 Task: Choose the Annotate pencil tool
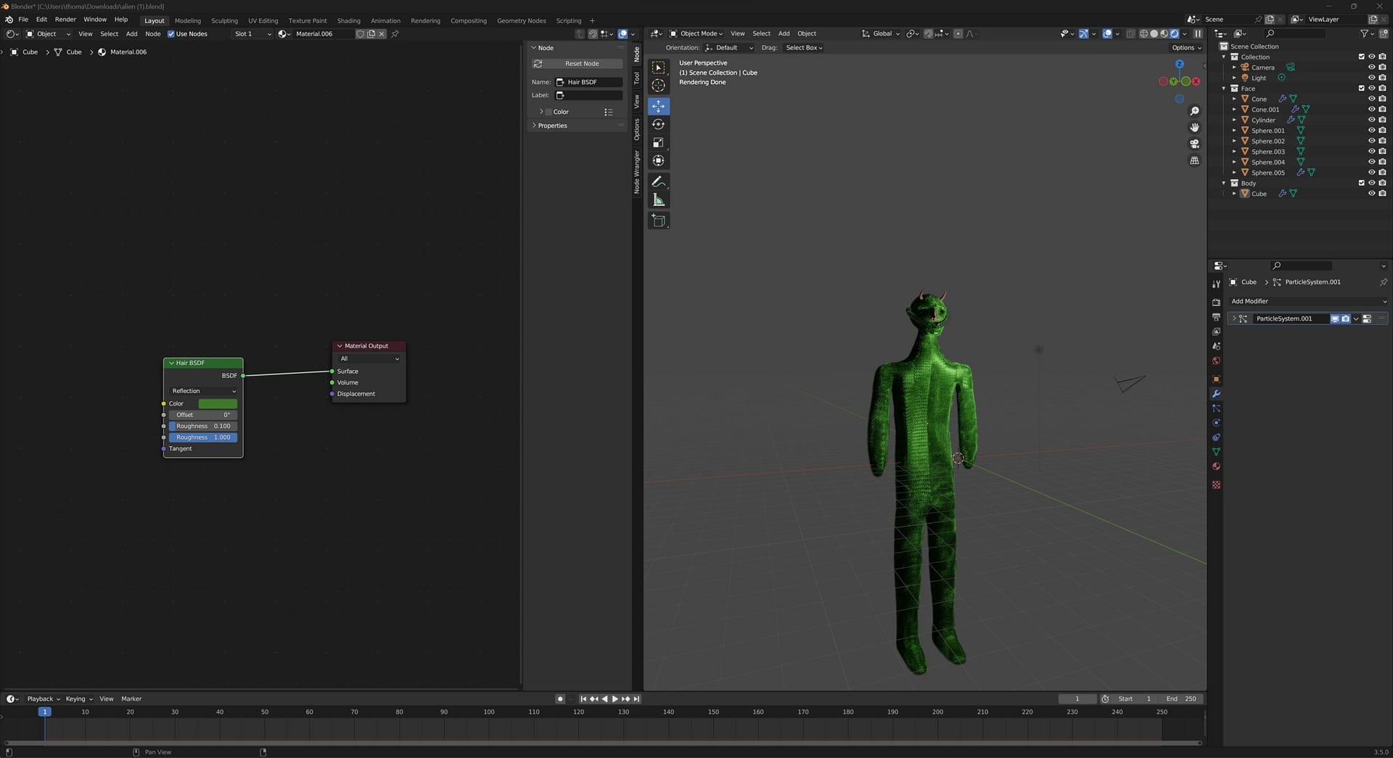658,182
